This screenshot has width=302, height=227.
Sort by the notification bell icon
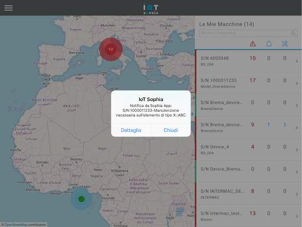coord(269,44)
